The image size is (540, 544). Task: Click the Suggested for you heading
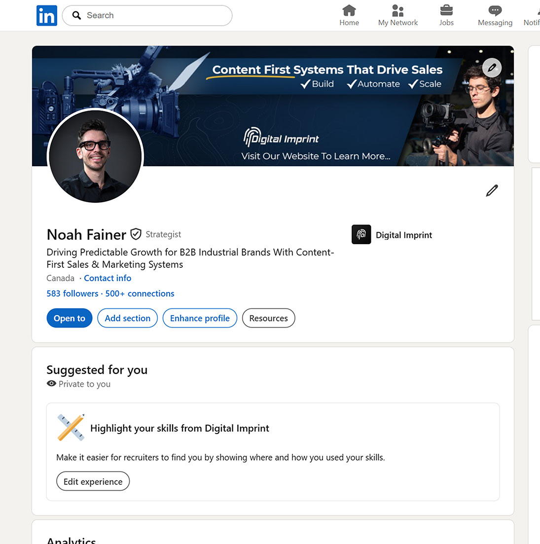pyautogui.click(x=97, y=370)
